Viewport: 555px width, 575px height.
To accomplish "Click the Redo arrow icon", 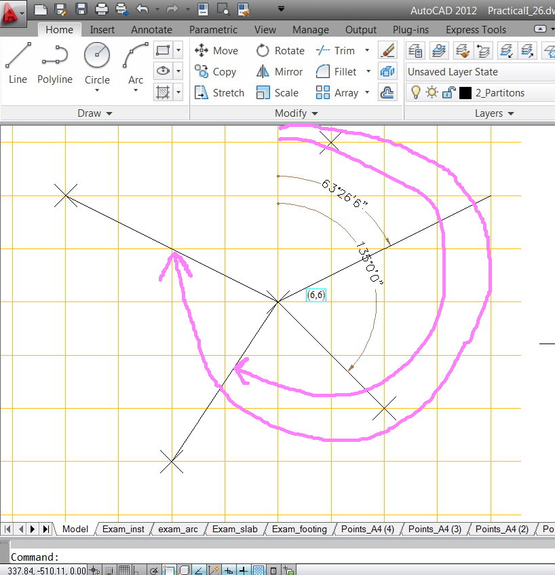I will click(x=172, y=9).
